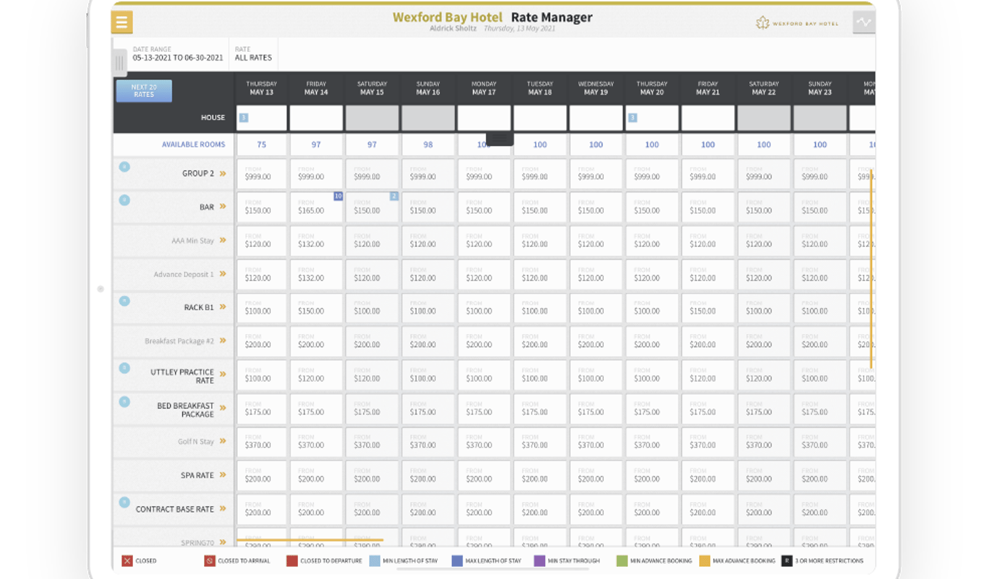Select the Saturday May 15 column header
Viewport: 989px width, 579px height.
click(x=372, y=88)
